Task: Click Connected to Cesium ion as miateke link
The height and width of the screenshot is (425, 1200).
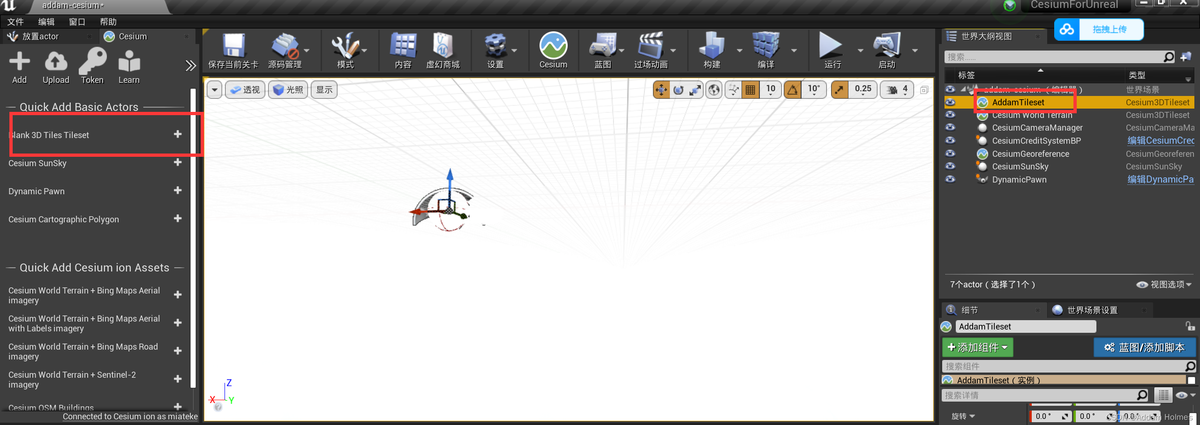Action: pyautogui.click(x=130, y=416)
